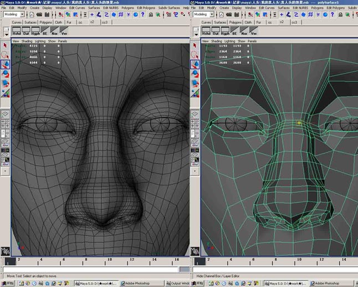Open Subdiv Surfaces menu in left window
Screen dimensions: 358x287
point(169,8)
